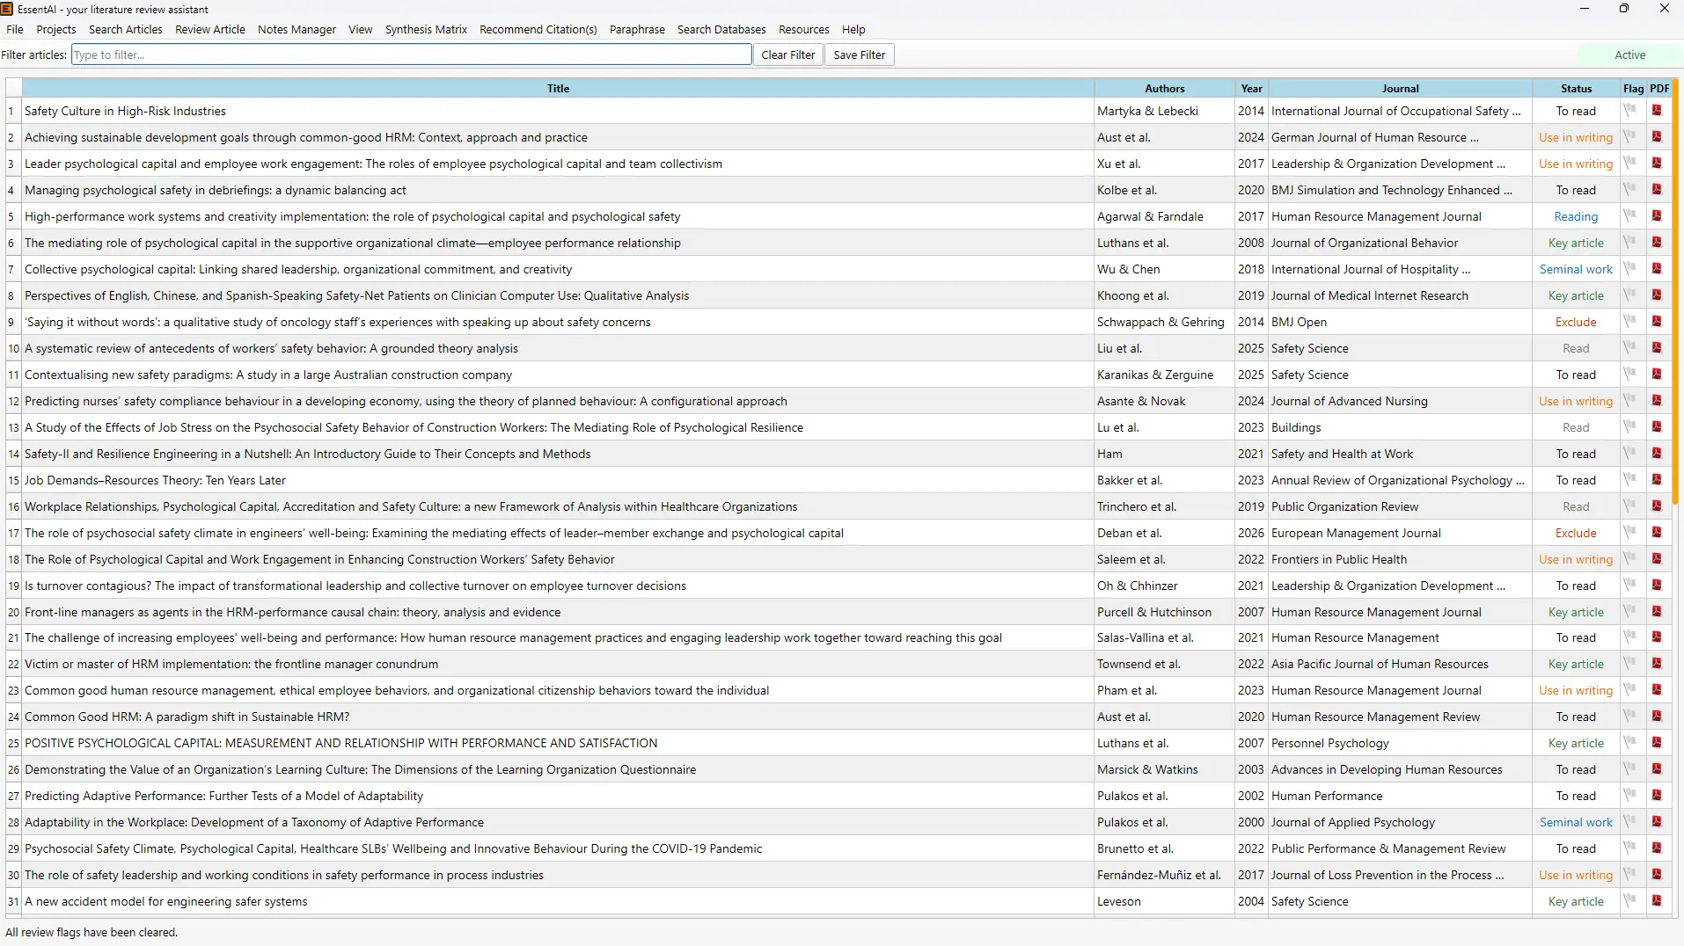
Task: Open the Resources menu
Action: tap(803, 29)
